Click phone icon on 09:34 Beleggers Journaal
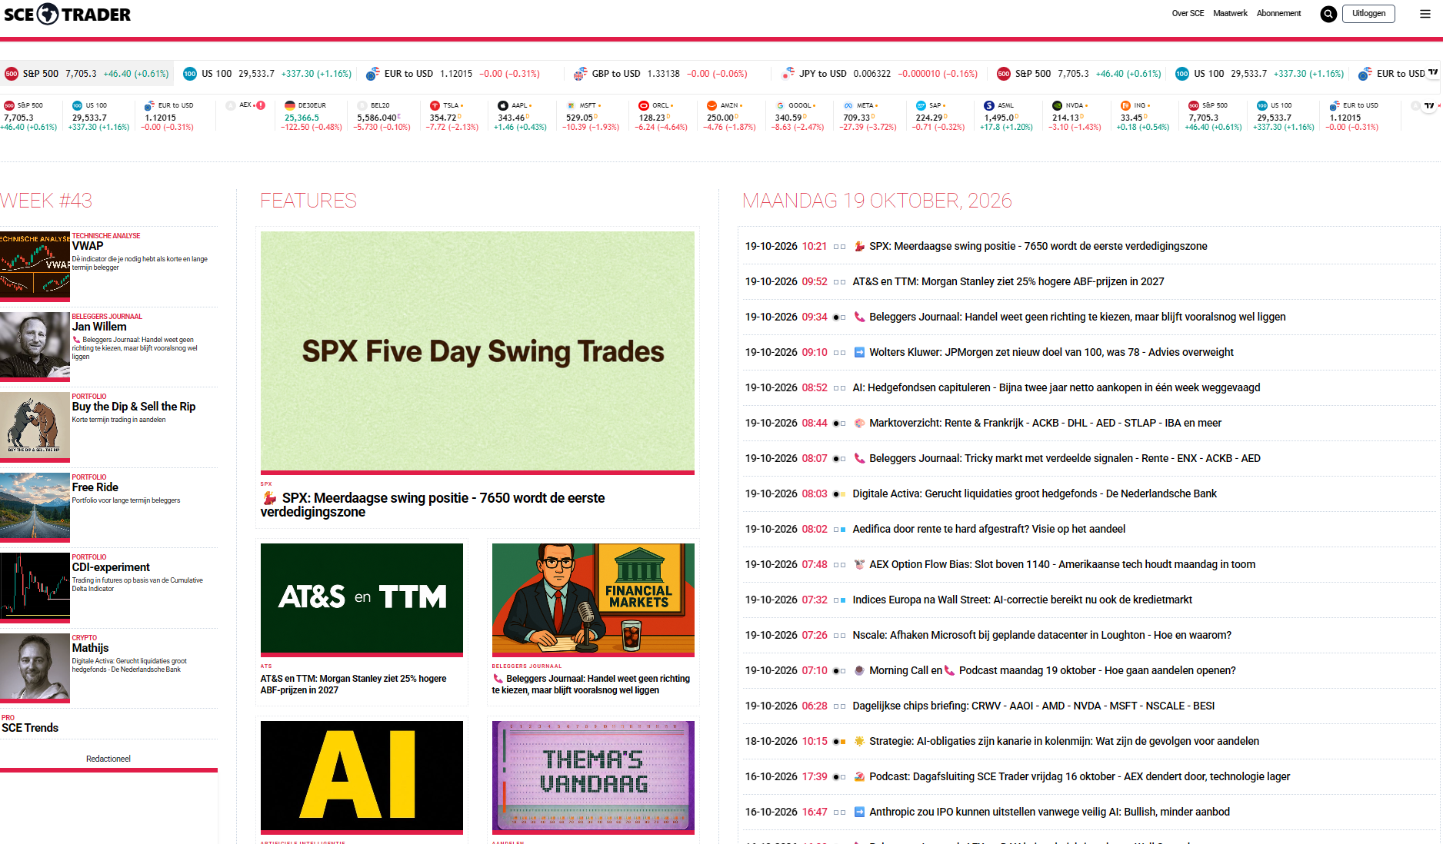 pyautogui.click(x=859, y=317)
